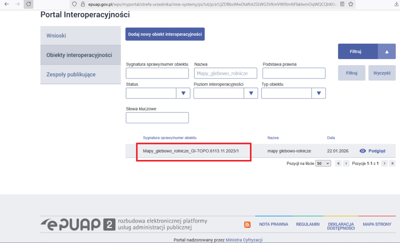Click the orange RSS feed icon
Image resolution: width=400 pixels, height=243 pixels.
point(247,224)
